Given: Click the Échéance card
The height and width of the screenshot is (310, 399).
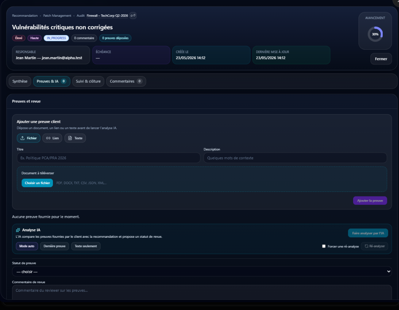Looking at the screenshot, I should (x=131, y=55).
